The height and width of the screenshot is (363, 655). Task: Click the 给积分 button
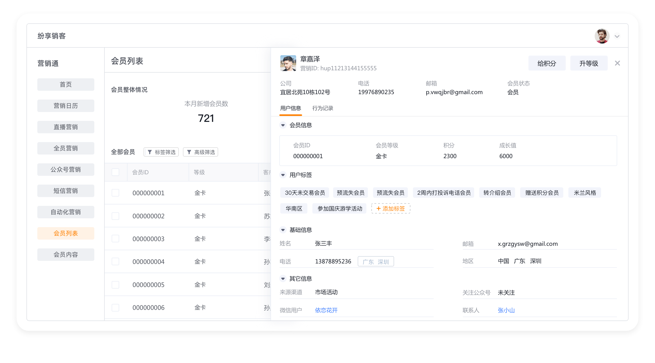[547, 63]
